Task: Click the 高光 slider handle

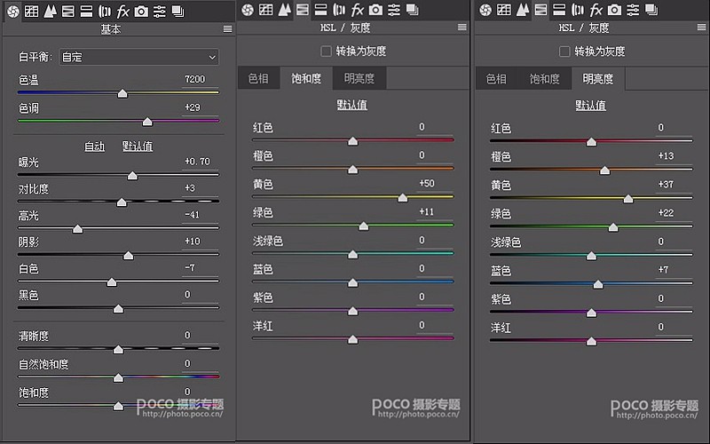Action: 78,229
